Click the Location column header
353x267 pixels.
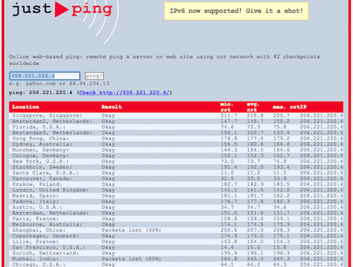coord(25,107)
